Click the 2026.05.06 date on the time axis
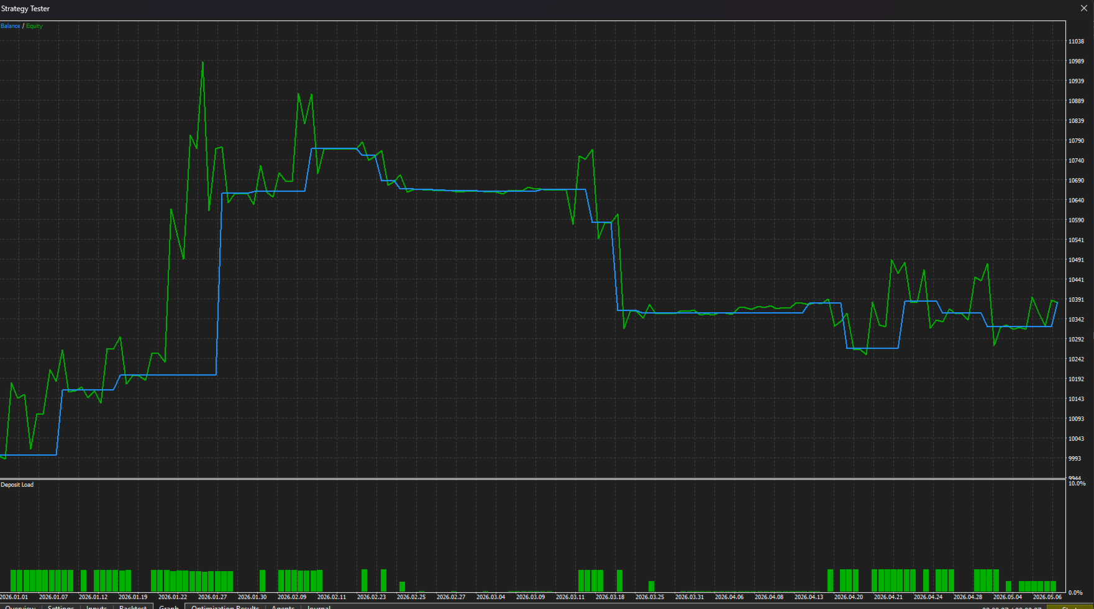 (x=1047, y=597)
